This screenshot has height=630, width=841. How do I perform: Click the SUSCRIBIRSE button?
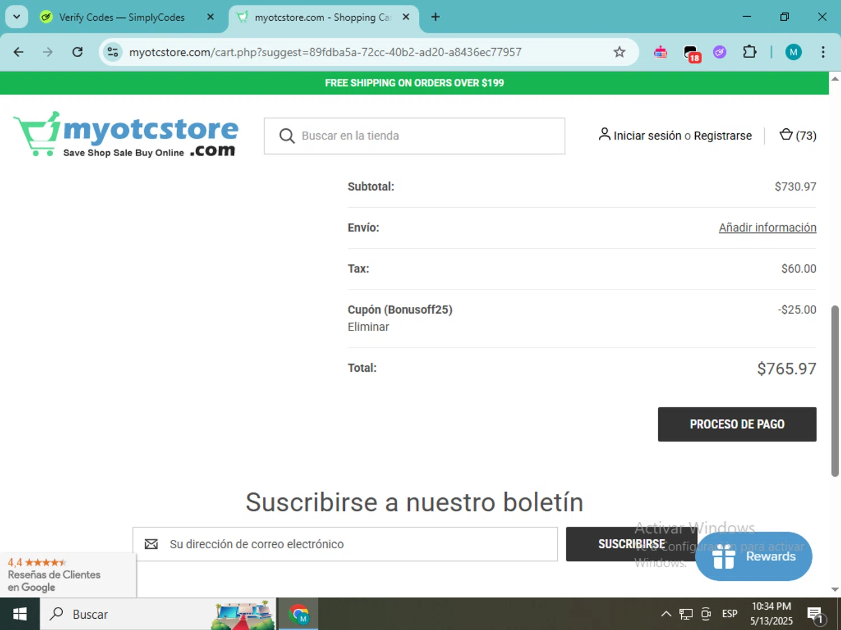(631, 544)
